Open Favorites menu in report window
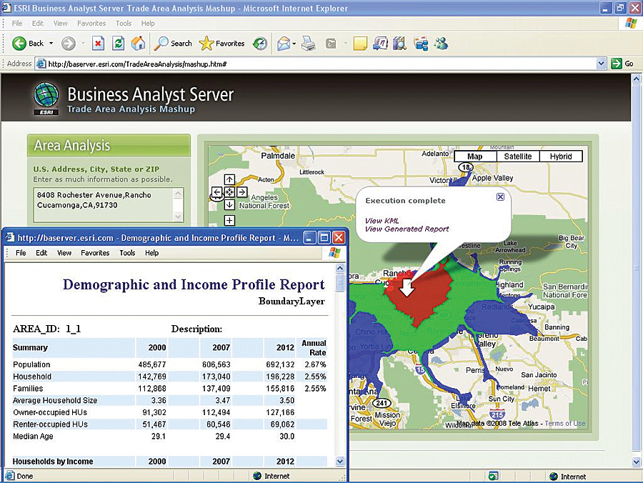 95,253
